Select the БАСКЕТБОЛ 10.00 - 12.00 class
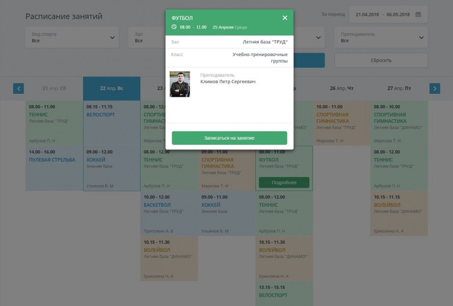The height and width of the screenshot is (306, 453). [169, 213]
